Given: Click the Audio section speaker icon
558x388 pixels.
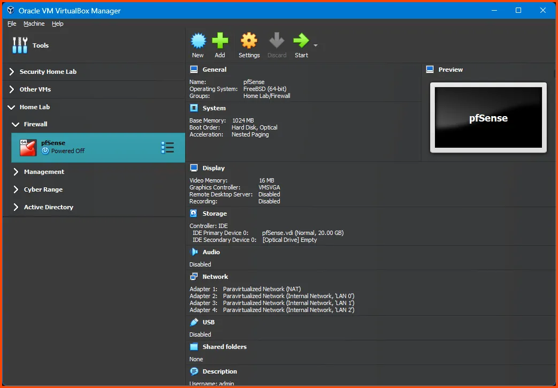Looking at the screenshot, I should pos(194,252).
